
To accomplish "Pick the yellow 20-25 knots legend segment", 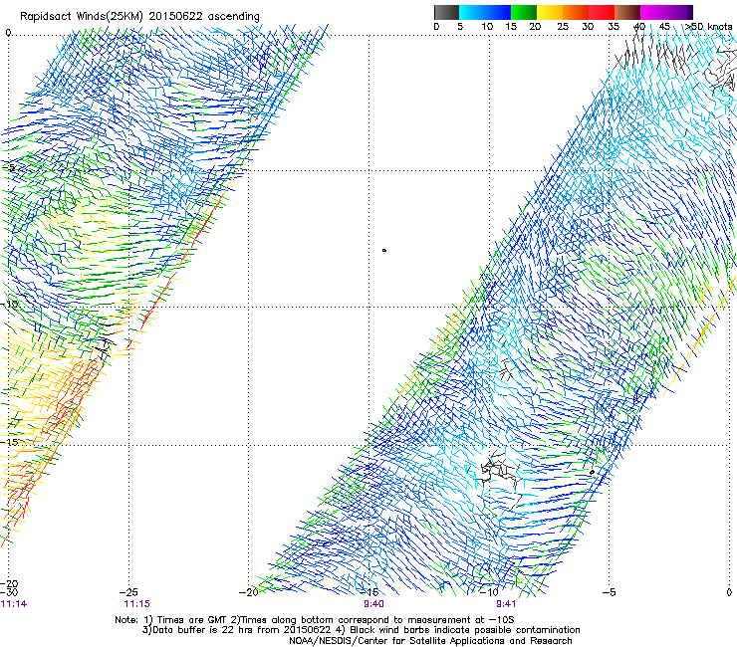I will [x=550, y=12].
